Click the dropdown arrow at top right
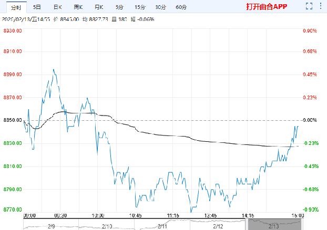The width and height of the screenshot is (327, 230). point(320,7)
